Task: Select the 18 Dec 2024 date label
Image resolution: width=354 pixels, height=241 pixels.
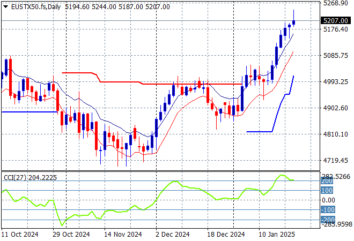Action: [x=226, y=235]
